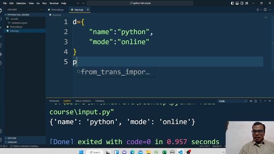Open Microsoft Edge from the taskbar

point(132,152)
